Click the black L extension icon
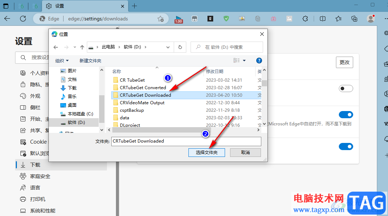 point(210,19)
